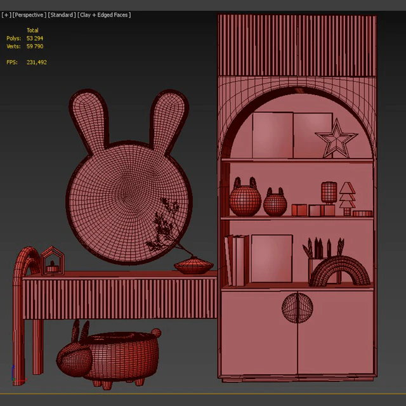
Task: Select the star decoration on top shelf
Action: click(x=336, y=139)
